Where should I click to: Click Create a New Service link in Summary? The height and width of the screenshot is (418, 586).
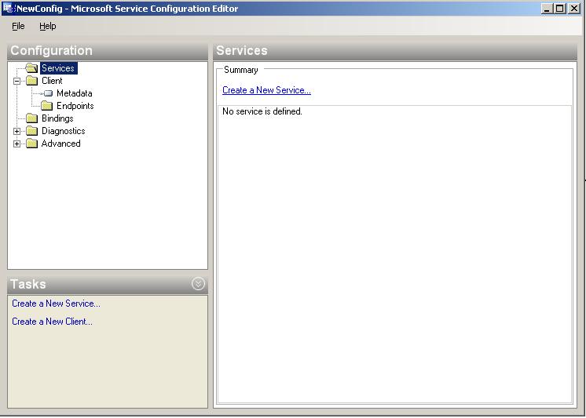266,90
